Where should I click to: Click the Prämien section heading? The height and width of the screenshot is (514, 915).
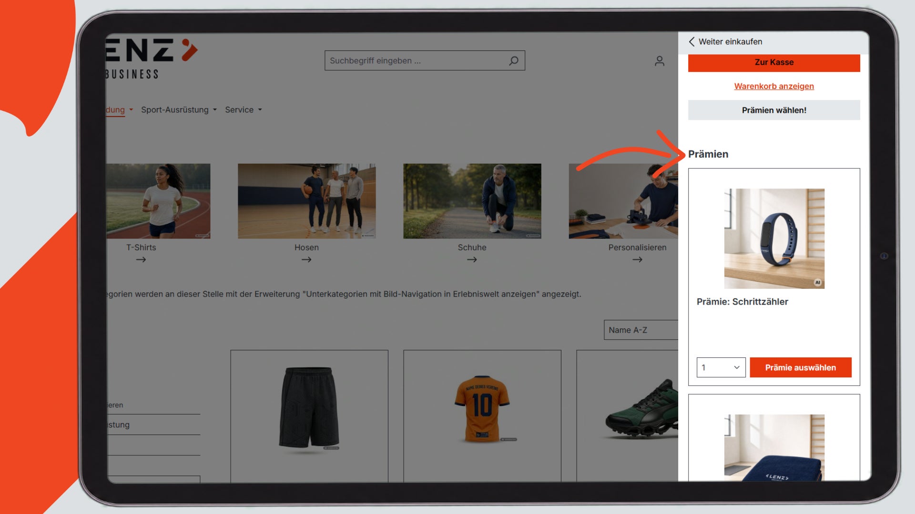pyautogui.click(x=708, y=154)
